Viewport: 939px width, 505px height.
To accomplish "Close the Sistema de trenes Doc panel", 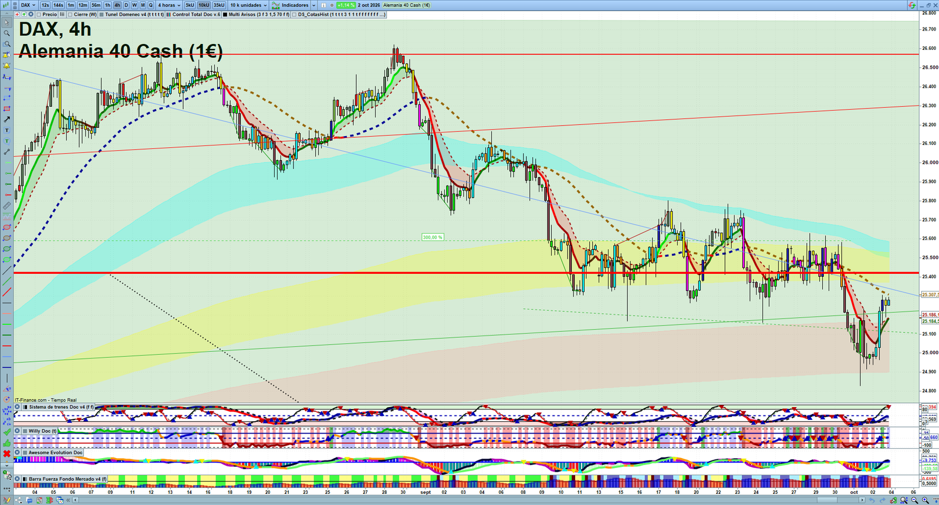I will coord(17,407).
